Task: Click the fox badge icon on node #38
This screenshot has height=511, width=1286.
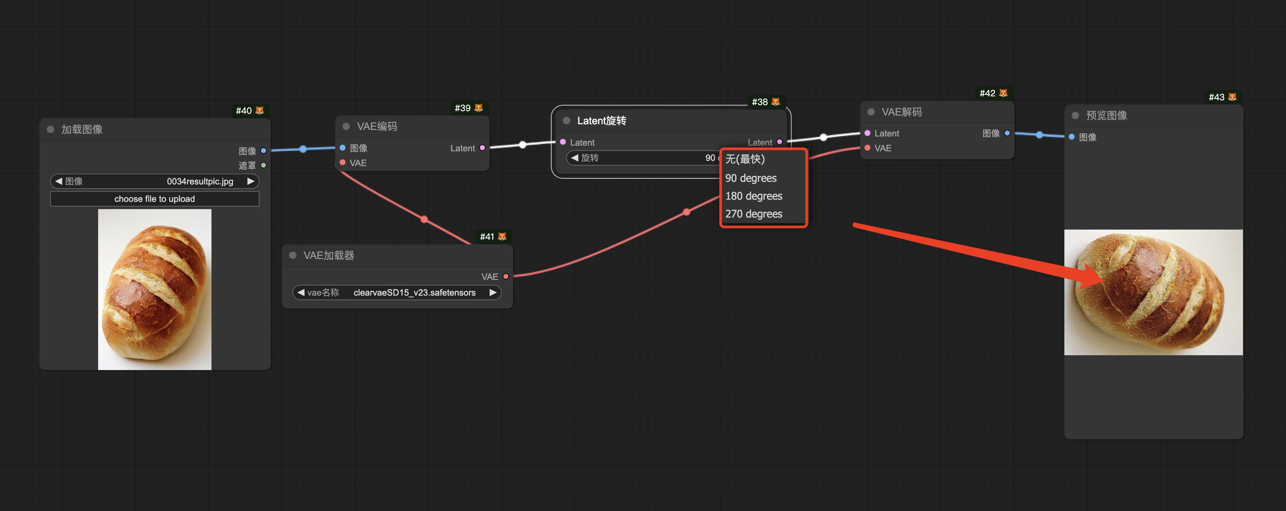Action: [x=775, y=102]
